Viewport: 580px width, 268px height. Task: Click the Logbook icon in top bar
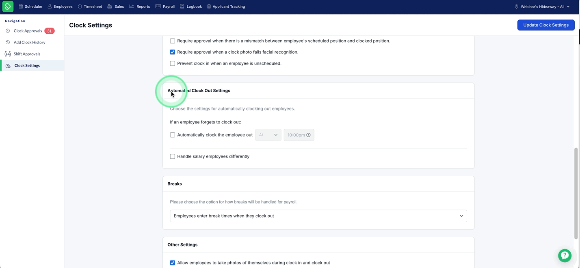[x=182, y=6]
